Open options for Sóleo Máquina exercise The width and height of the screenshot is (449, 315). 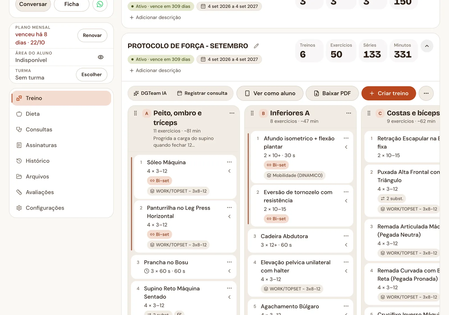[229, 162]
